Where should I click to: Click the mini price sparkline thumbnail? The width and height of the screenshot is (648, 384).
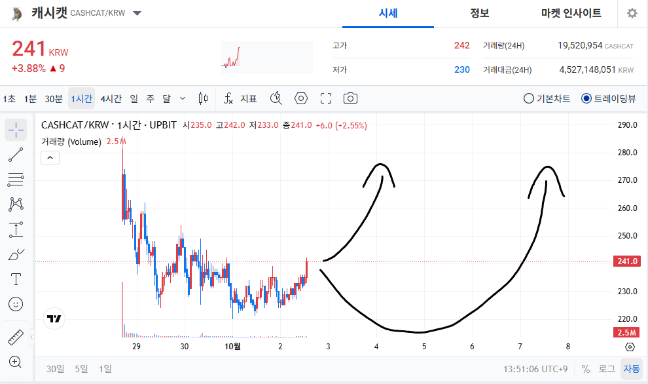(x=267, y=58)
